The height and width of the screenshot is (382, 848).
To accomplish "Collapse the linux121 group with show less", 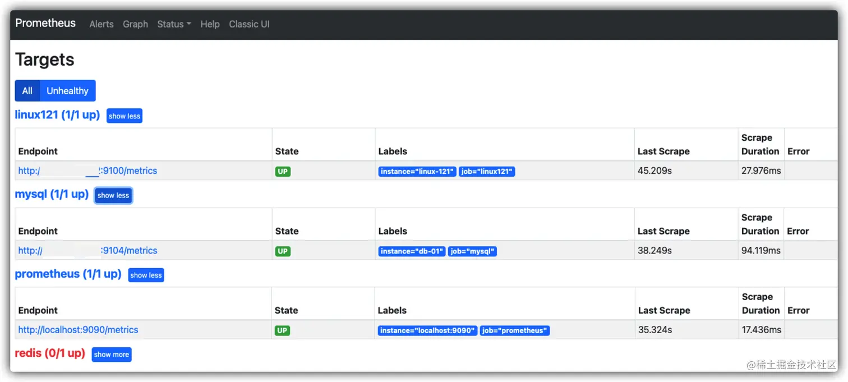I will [x=125, y=116].
